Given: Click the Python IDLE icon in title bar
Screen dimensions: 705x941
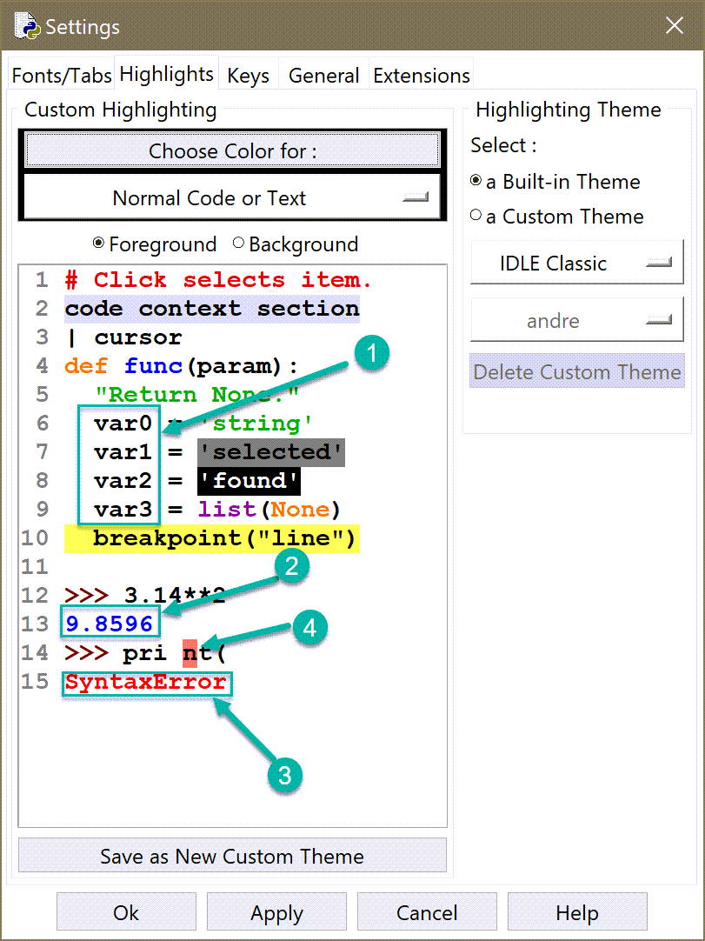Looking at the screenshot, I should tap(27, 26).
